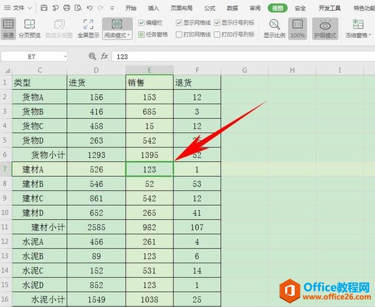Open the 开发工具 Developer tab
375x307 pixels.
click(x=329, y=8)
